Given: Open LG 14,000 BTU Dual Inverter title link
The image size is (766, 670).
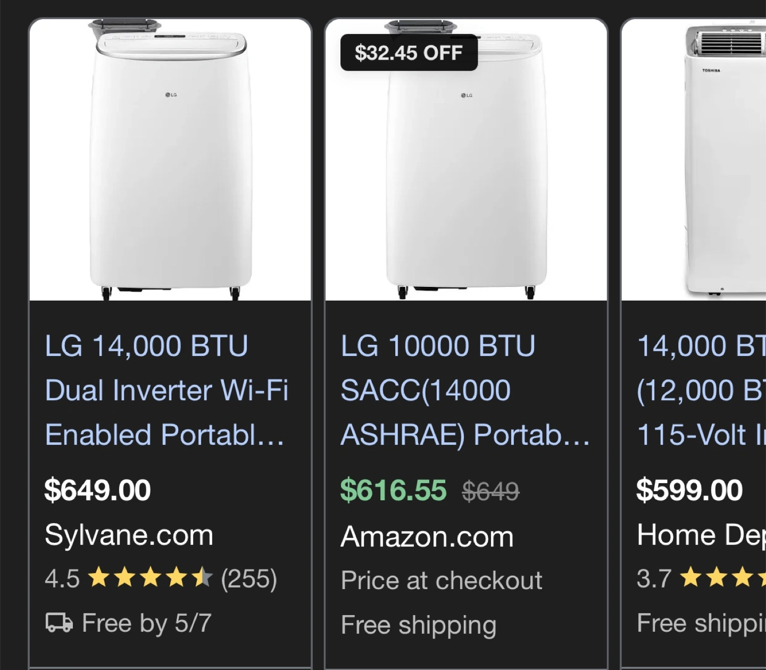Looking at the screenshot, I should click(166, 390).
